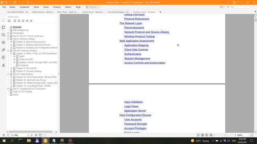Open the File menu
This screenshot has width=257, height=144.
pos(4,7)
